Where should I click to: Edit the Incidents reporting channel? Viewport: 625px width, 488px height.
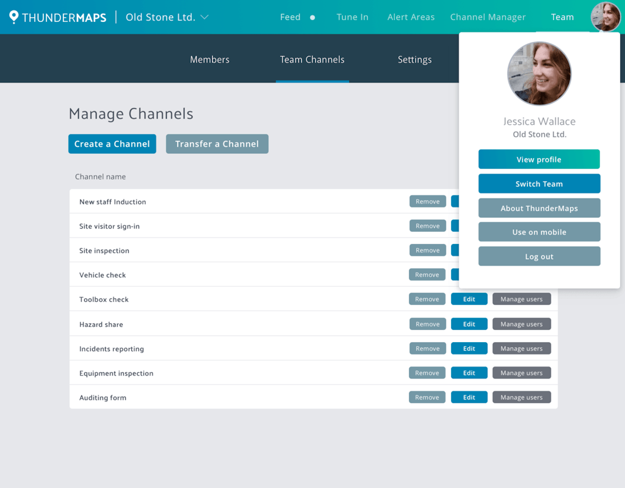tap(469, 348)
